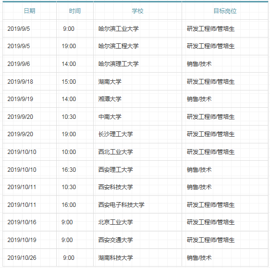270x268 pixels.
Task: Click date 2019/9/19 in the table
Action: coord(20,99)
